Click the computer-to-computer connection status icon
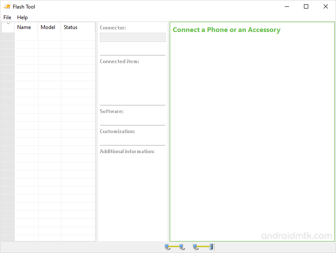This screenshot has width=336, height=253. point(175,247)
